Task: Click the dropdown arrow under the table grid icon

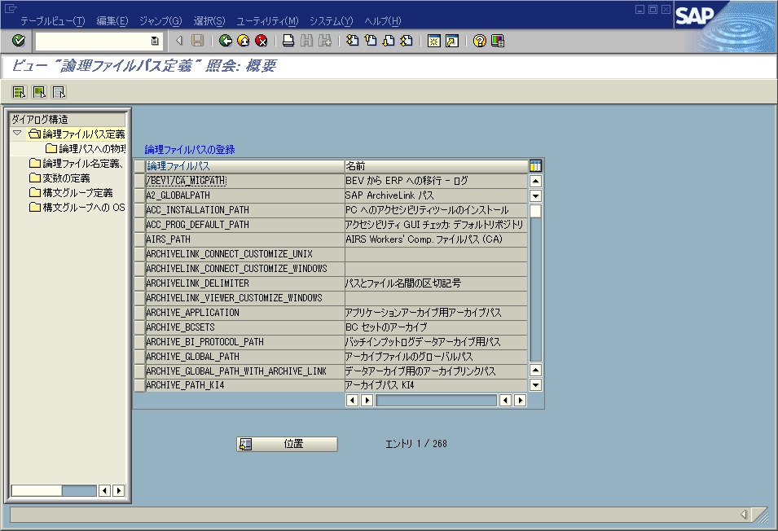Action: click(x=534, y=194)
